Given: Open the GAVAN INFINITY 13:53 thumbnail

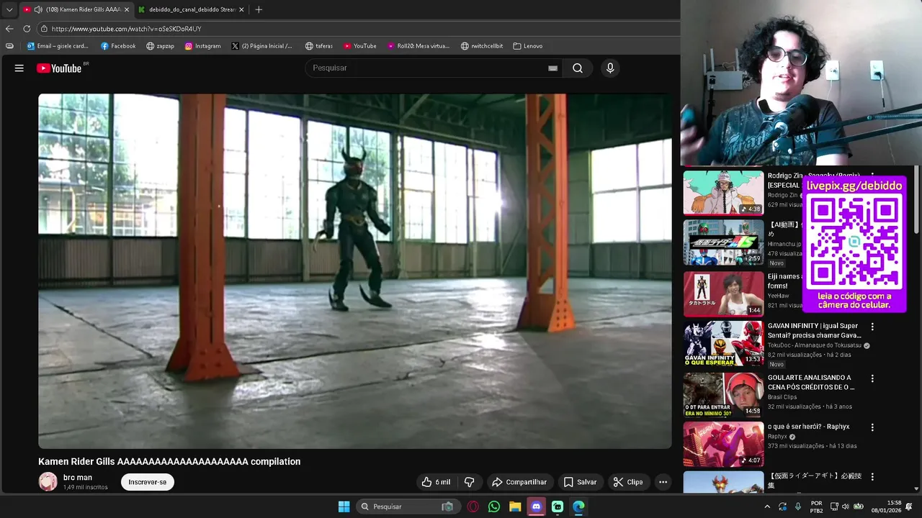Looking at the screenshot, I should [x=723, y=344].
